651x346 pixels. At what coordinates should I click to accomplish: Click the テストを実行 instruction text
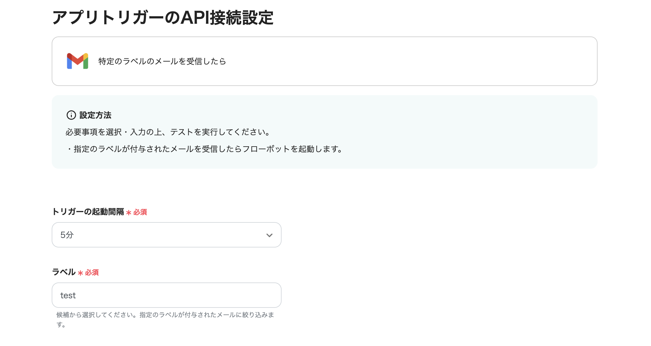[x=168, y=132]
